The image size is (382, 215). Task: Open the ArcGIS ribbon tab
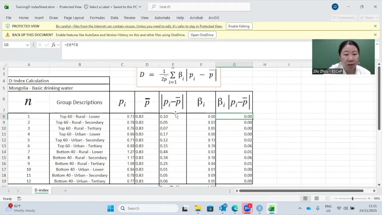click(x=214, y=18)
